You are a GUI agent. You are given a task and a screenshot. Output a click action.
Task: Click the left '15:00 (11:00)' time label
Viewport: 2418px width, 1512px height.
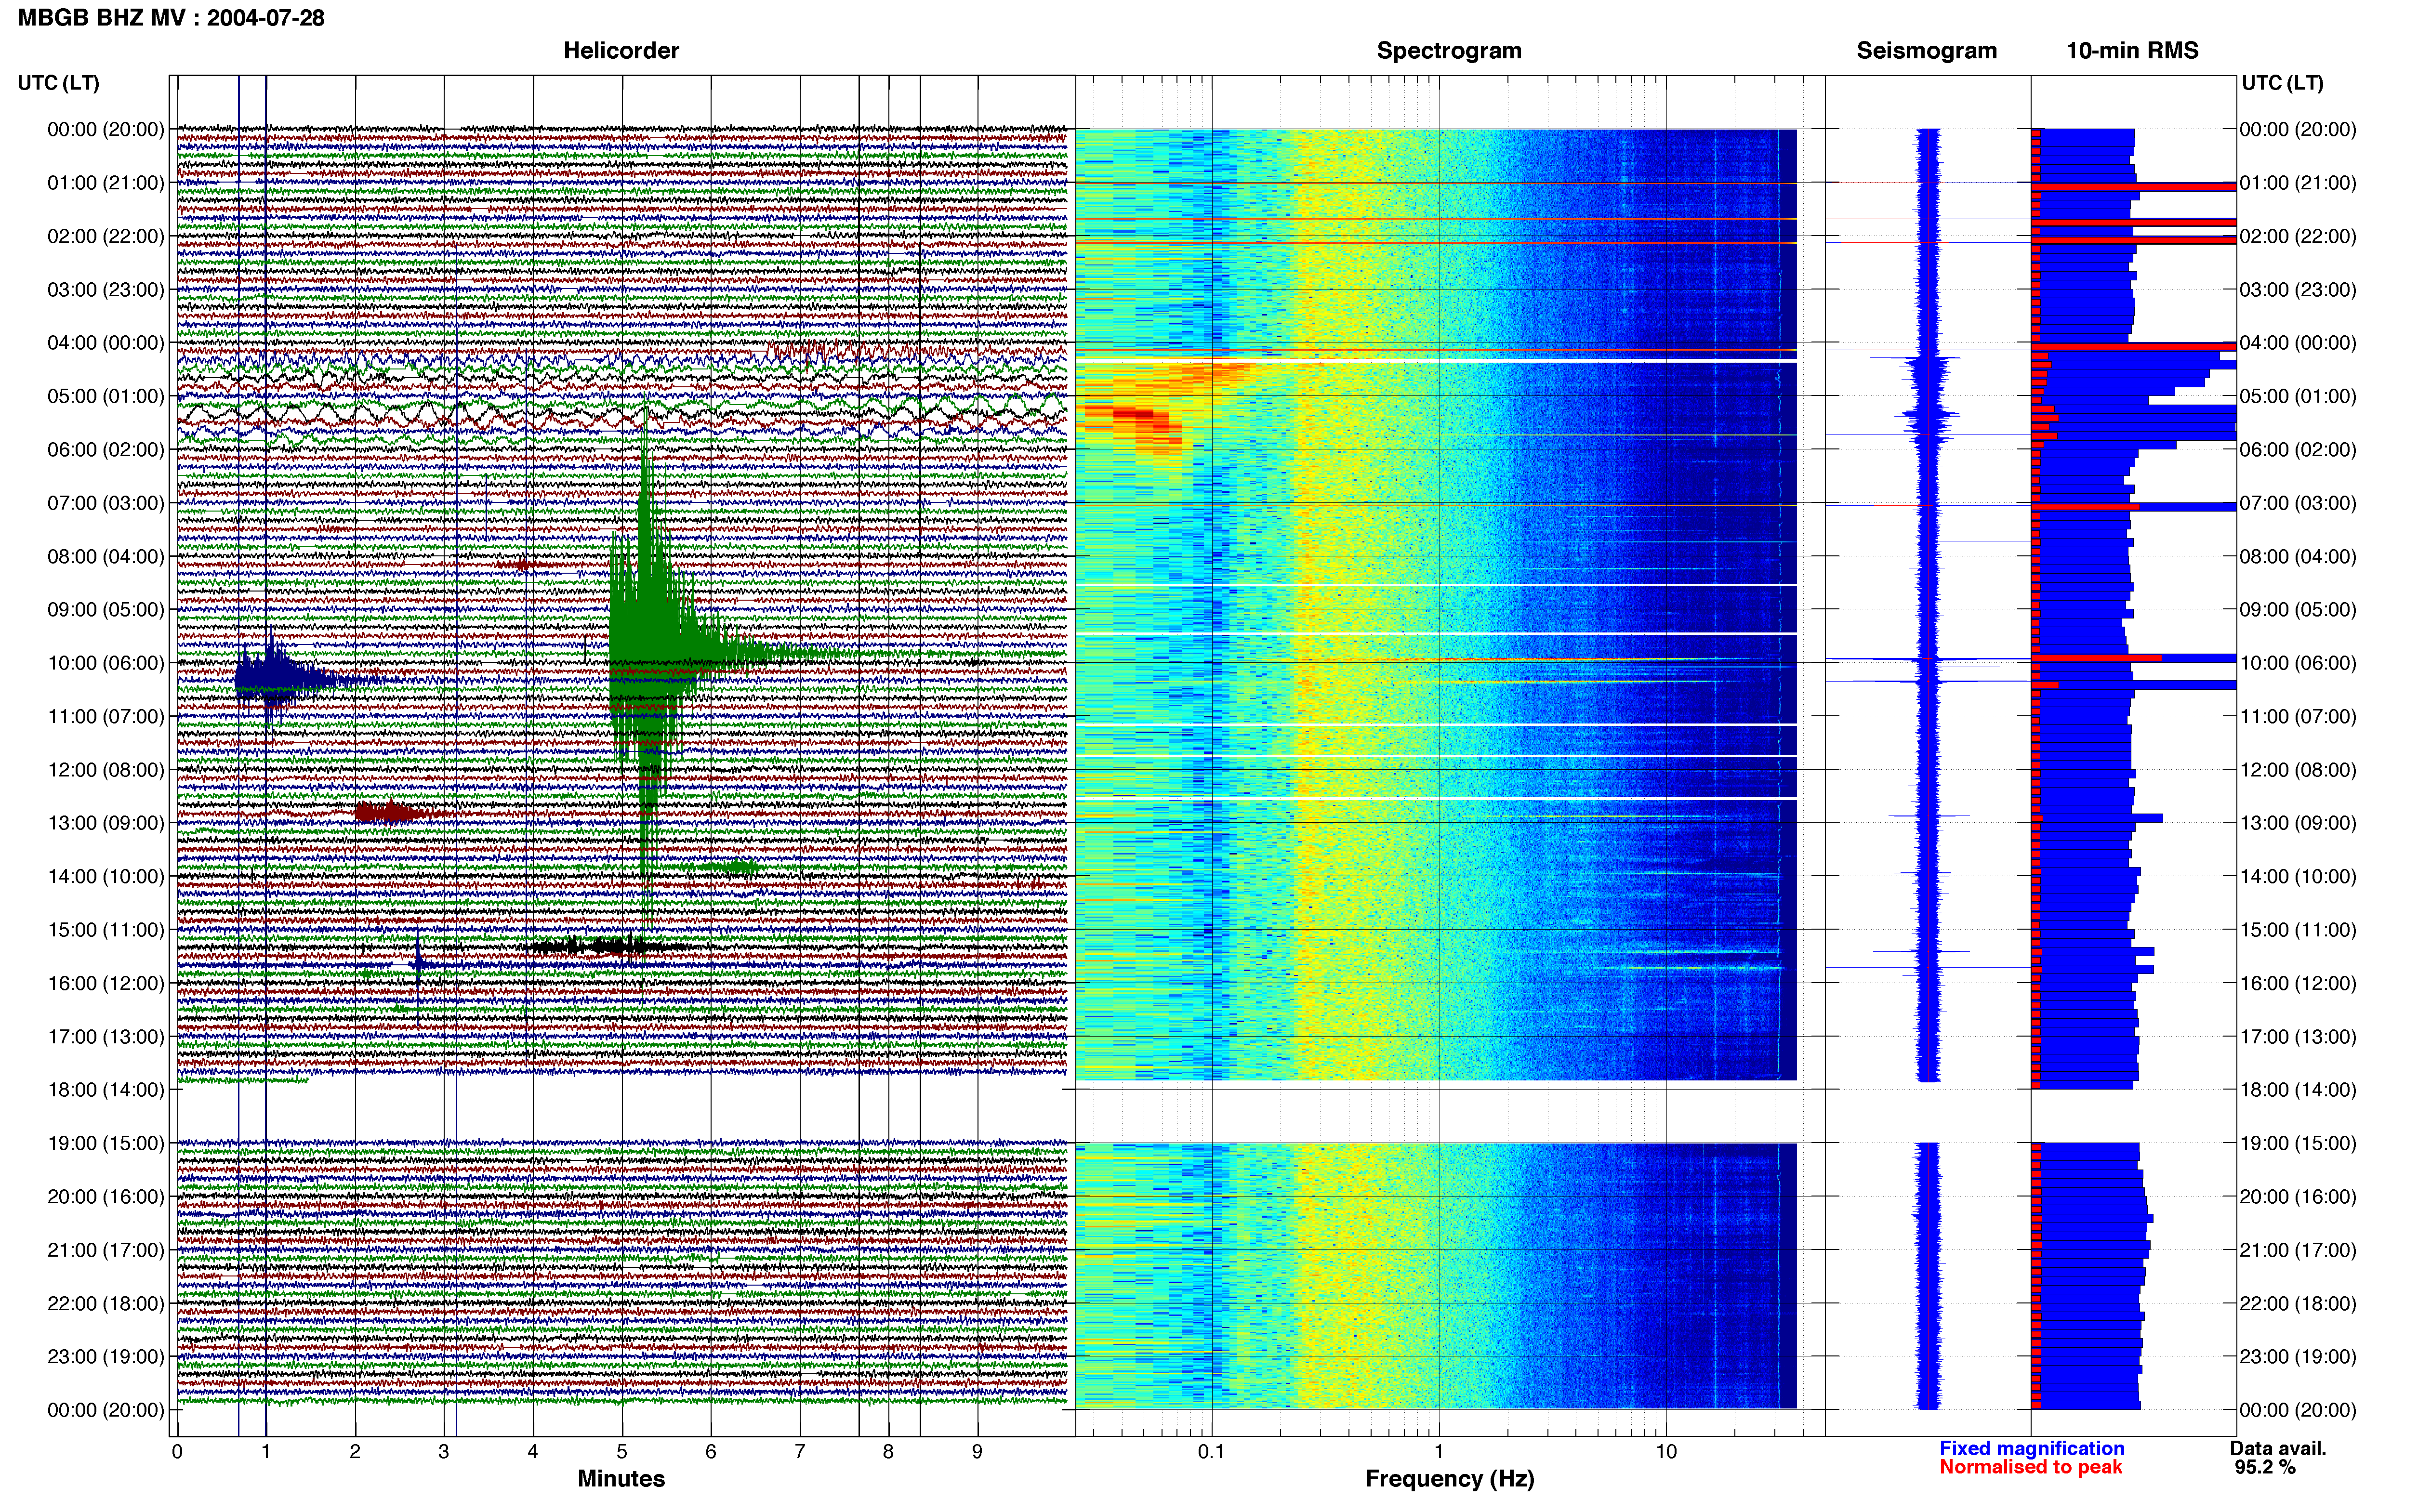pyautogui.click(x=106, y=930)
